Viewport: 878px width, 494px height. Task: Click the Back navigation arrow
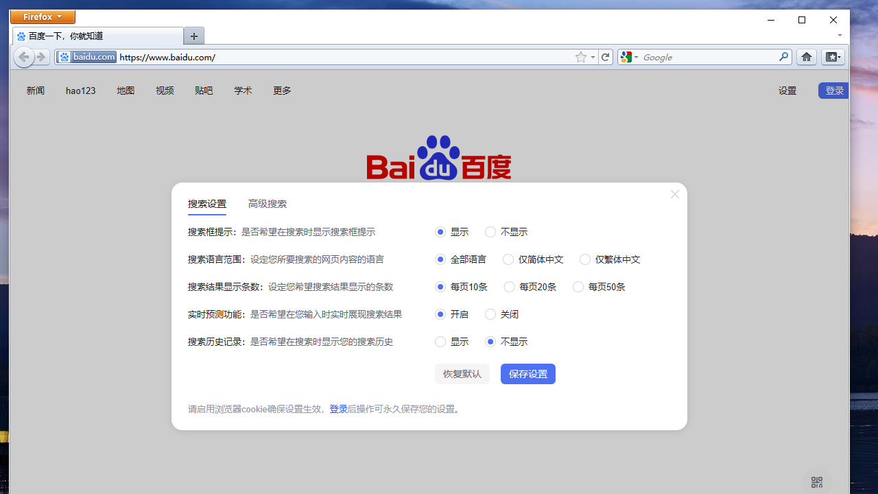pos(24,57)
